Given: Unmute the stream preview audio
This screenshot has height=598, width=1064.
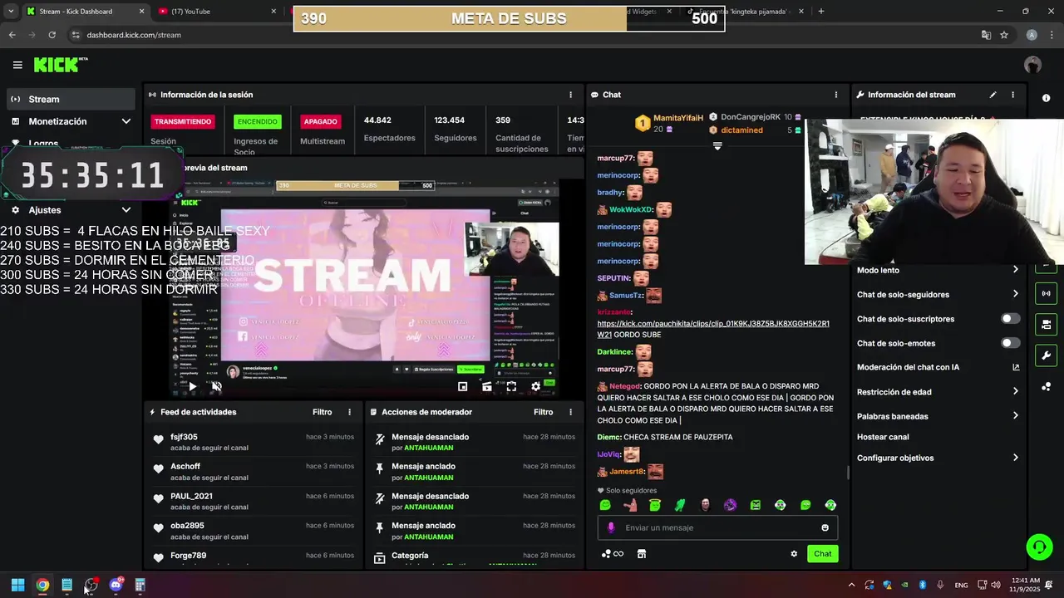Looking at the screenshot, I should [217, 386].
